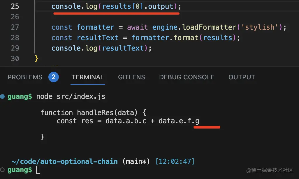Viewport: 299px width, 179px height.
Task: Click line number 27 in the gutter
Action: (x=15, y=27)
